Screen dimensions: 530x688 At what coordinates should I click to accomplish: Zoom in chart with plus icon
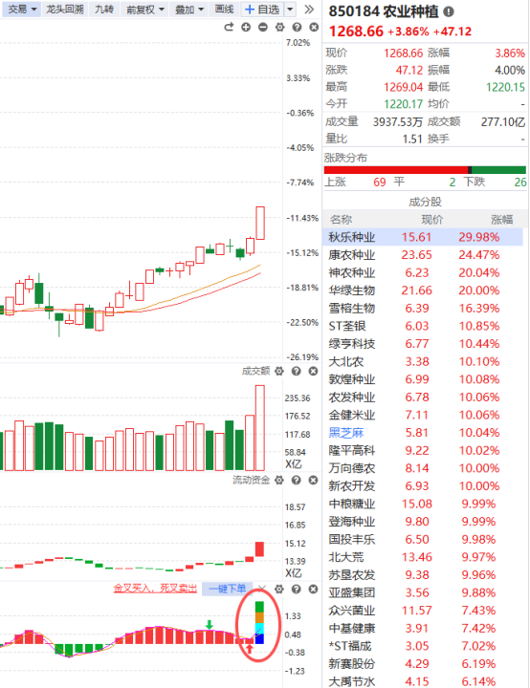point(246,27)
